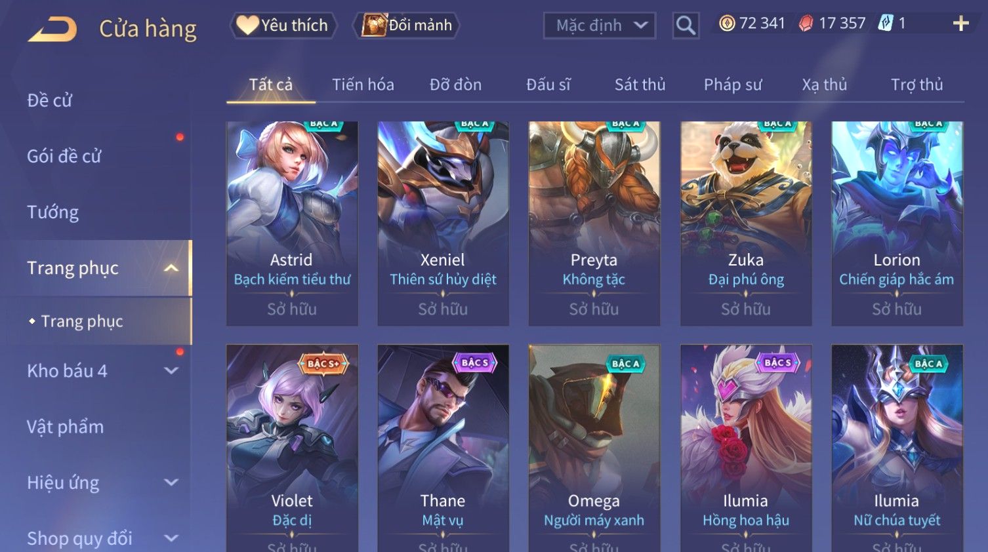This screenshot has width=988, height=552.
Task: Open the search magnifier icon
Action: point(686,26)
